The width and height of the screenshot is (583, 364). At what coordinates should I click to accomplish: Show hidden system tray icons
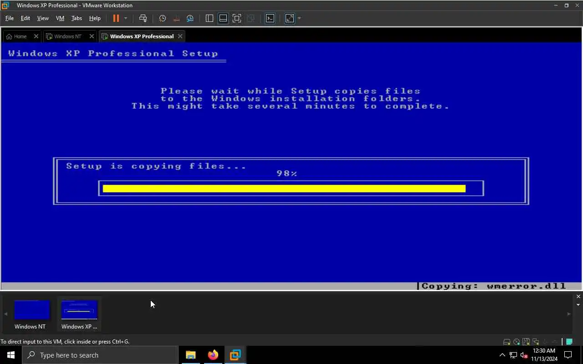(x=502, y=355)
